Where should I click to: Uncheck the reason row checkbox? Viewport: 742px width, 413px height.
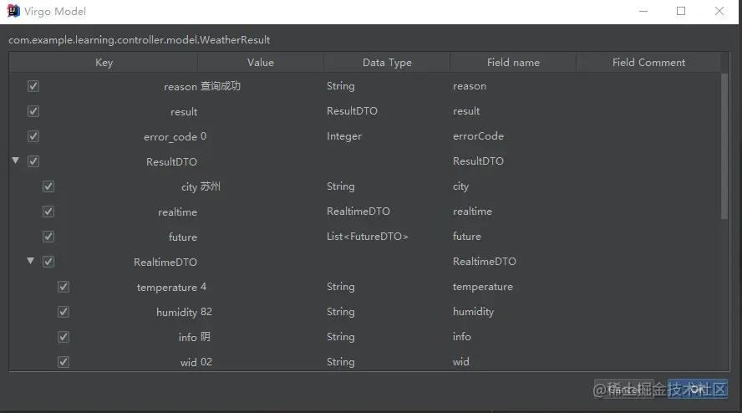pyautogui.click(x=33, y=86)
